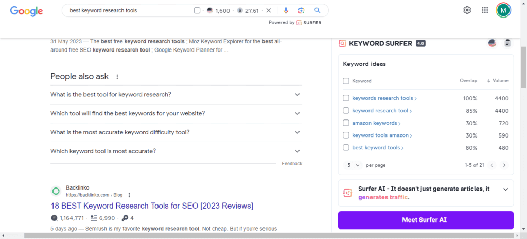Click the Keyword column header

click(x=362, y=81)
